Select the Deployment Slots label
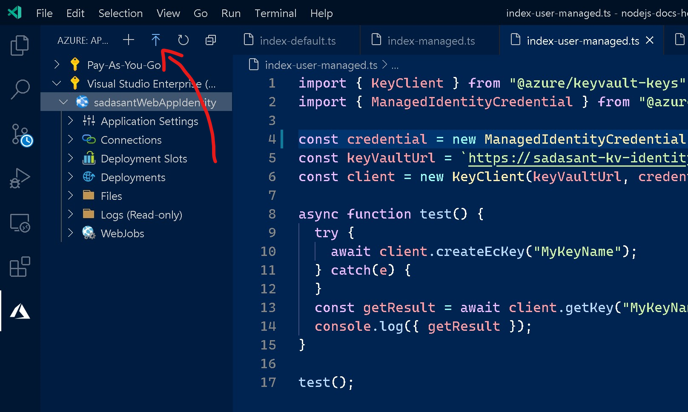This screenshot has height=412, width=688. (144, 159)
